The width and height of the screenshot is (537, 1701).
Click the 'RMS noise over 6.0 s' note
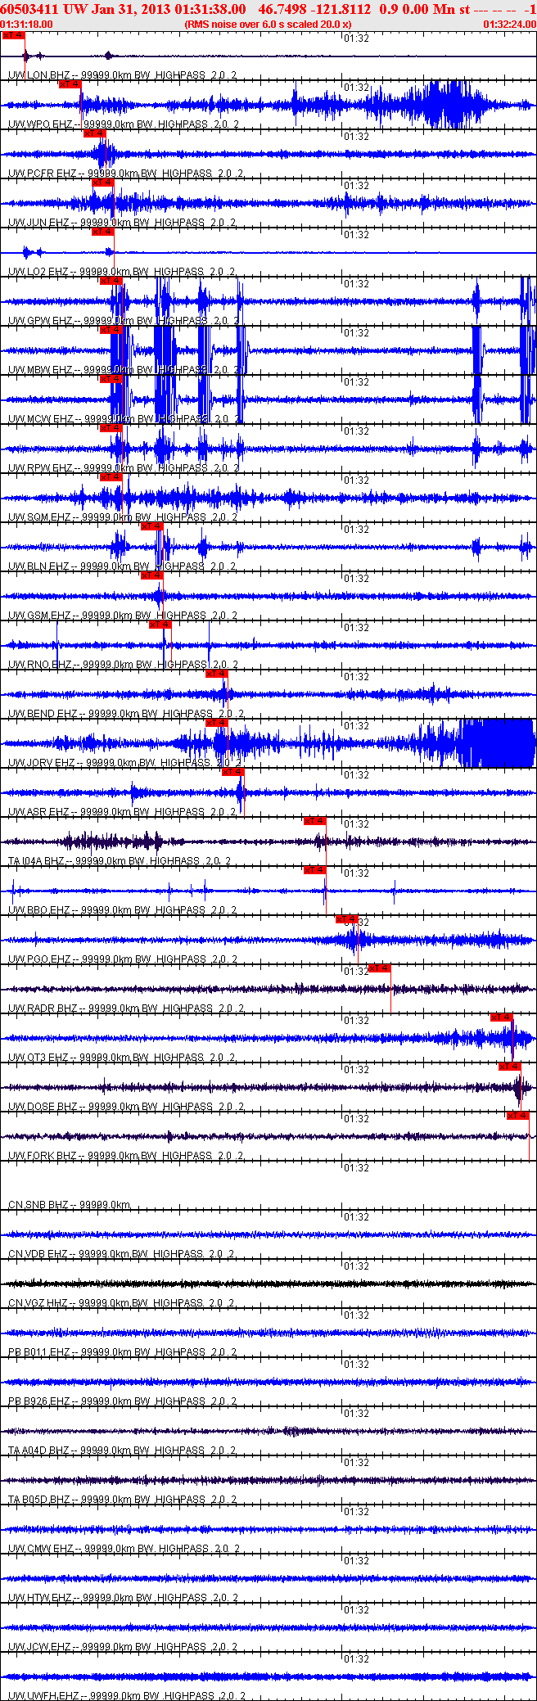click(268, 25)
